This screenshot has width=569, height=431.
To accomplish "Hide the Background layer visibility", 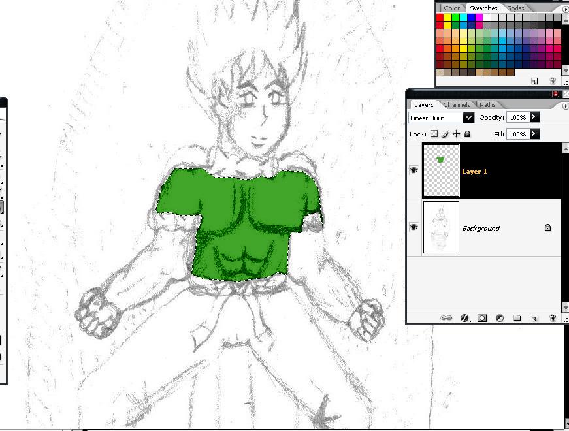I will tap(414, 227).
